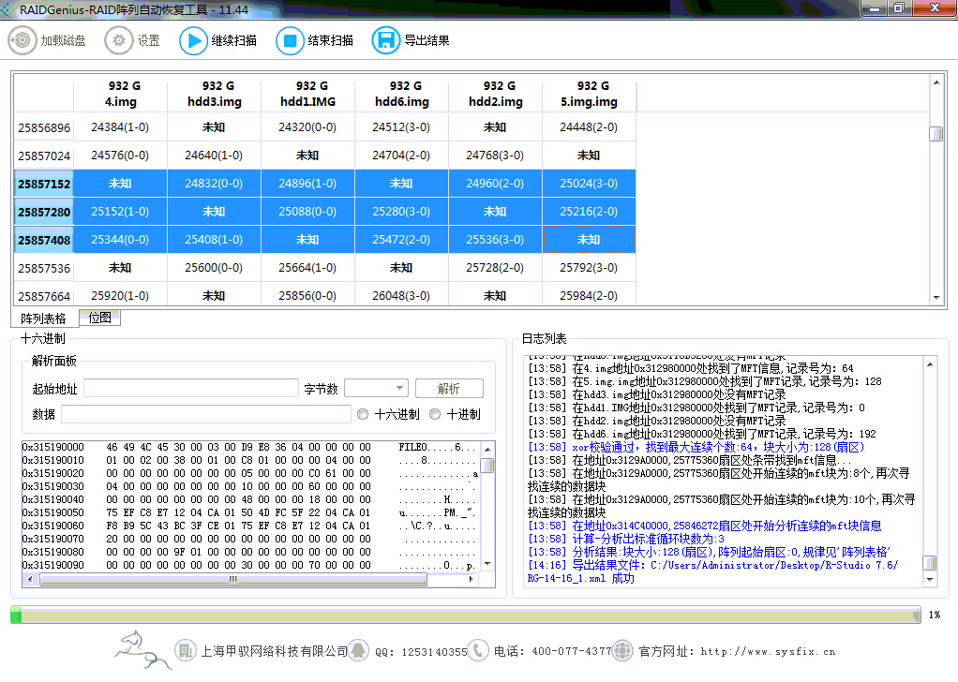Click phone number 400-077-4377
Image resolution: width=958 pixels, height=682 pixels.
click(571, 651)
